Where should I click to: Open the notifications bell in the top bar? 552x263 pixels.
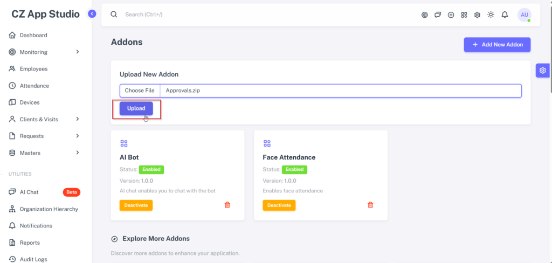pyautogui.click(x=505, y=15)
